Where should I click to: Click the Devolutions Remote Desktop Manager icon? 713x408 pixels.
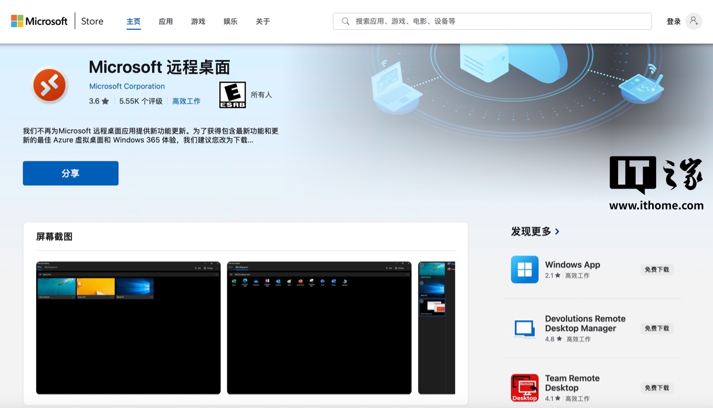525,329
